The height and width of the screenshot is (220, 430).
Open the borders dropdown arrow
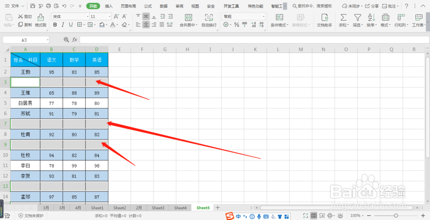point(83,25)
